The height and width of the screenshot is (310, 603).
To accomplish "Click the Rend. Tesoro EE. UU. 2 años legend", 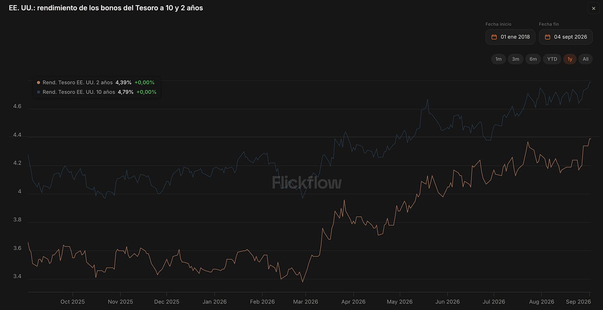I will click(77, 83).
